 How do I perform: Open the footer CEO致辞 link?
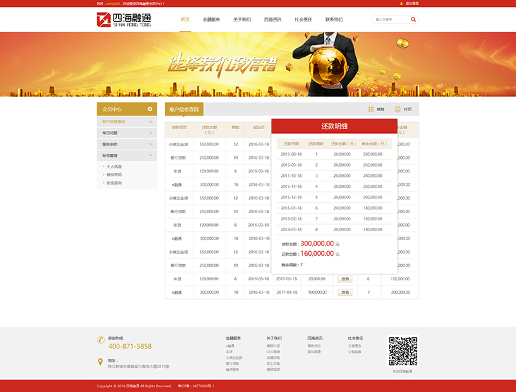[x=273, y=352]
